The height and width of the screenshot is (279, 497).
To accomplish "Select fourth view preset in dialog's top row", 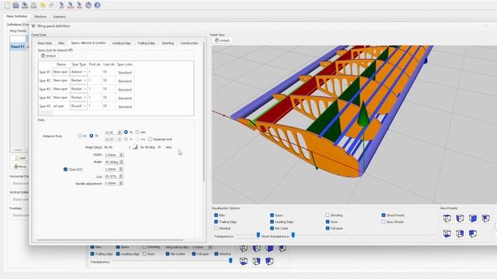I will click(x=486, y=219).
